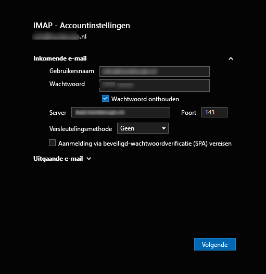Focus the Gebruikersnaam input field
Image resolution: width=266 pixels, height=274 pixels.
[155, 72]
